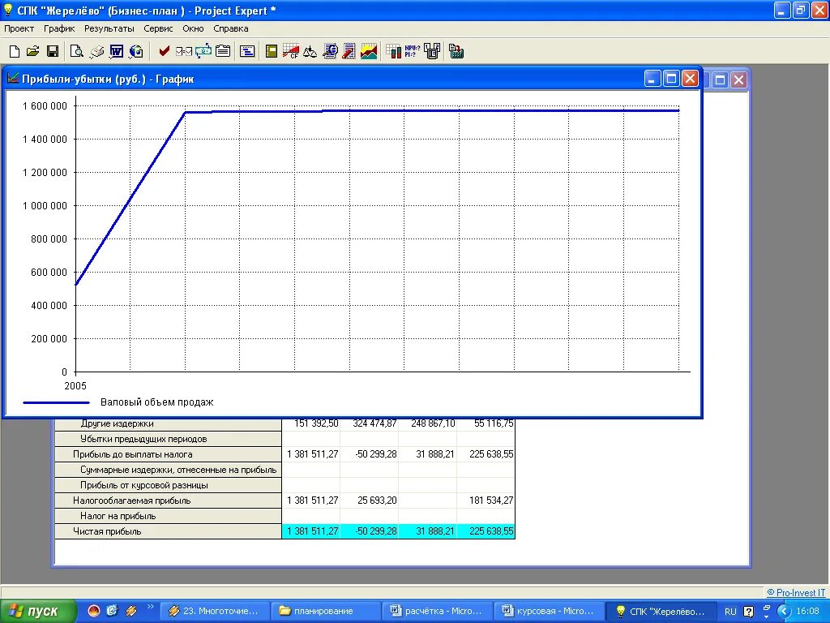Click the СПК Жерелёво taskbar button
This screenshot has width=830, height=623.
(661, 611)
